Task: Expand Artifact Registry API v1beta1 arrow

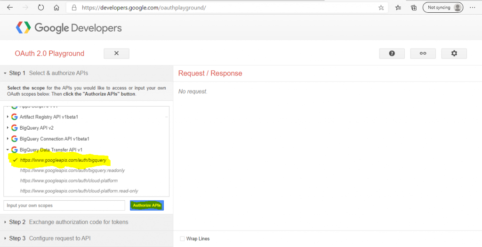Action: pos(8,117)
